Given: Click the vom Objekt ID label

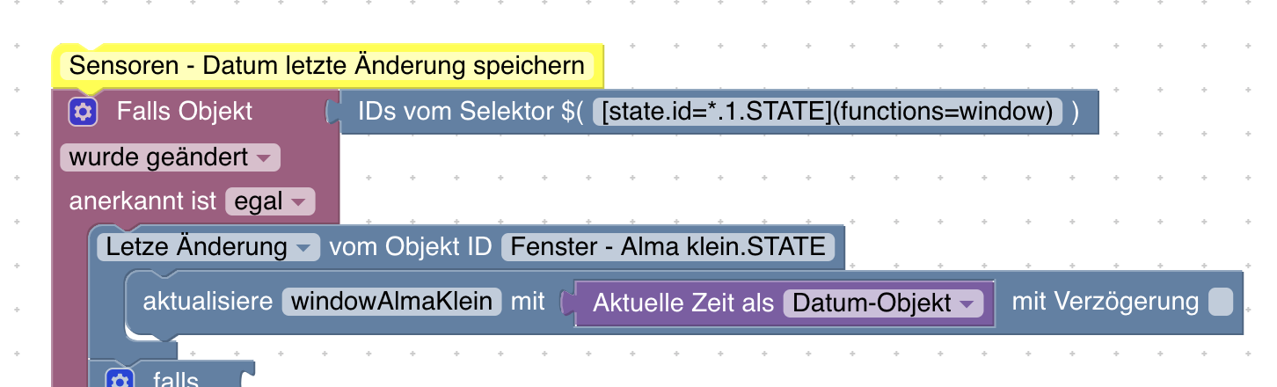Looking at the screenshot, I should click(x=410, y=246).
